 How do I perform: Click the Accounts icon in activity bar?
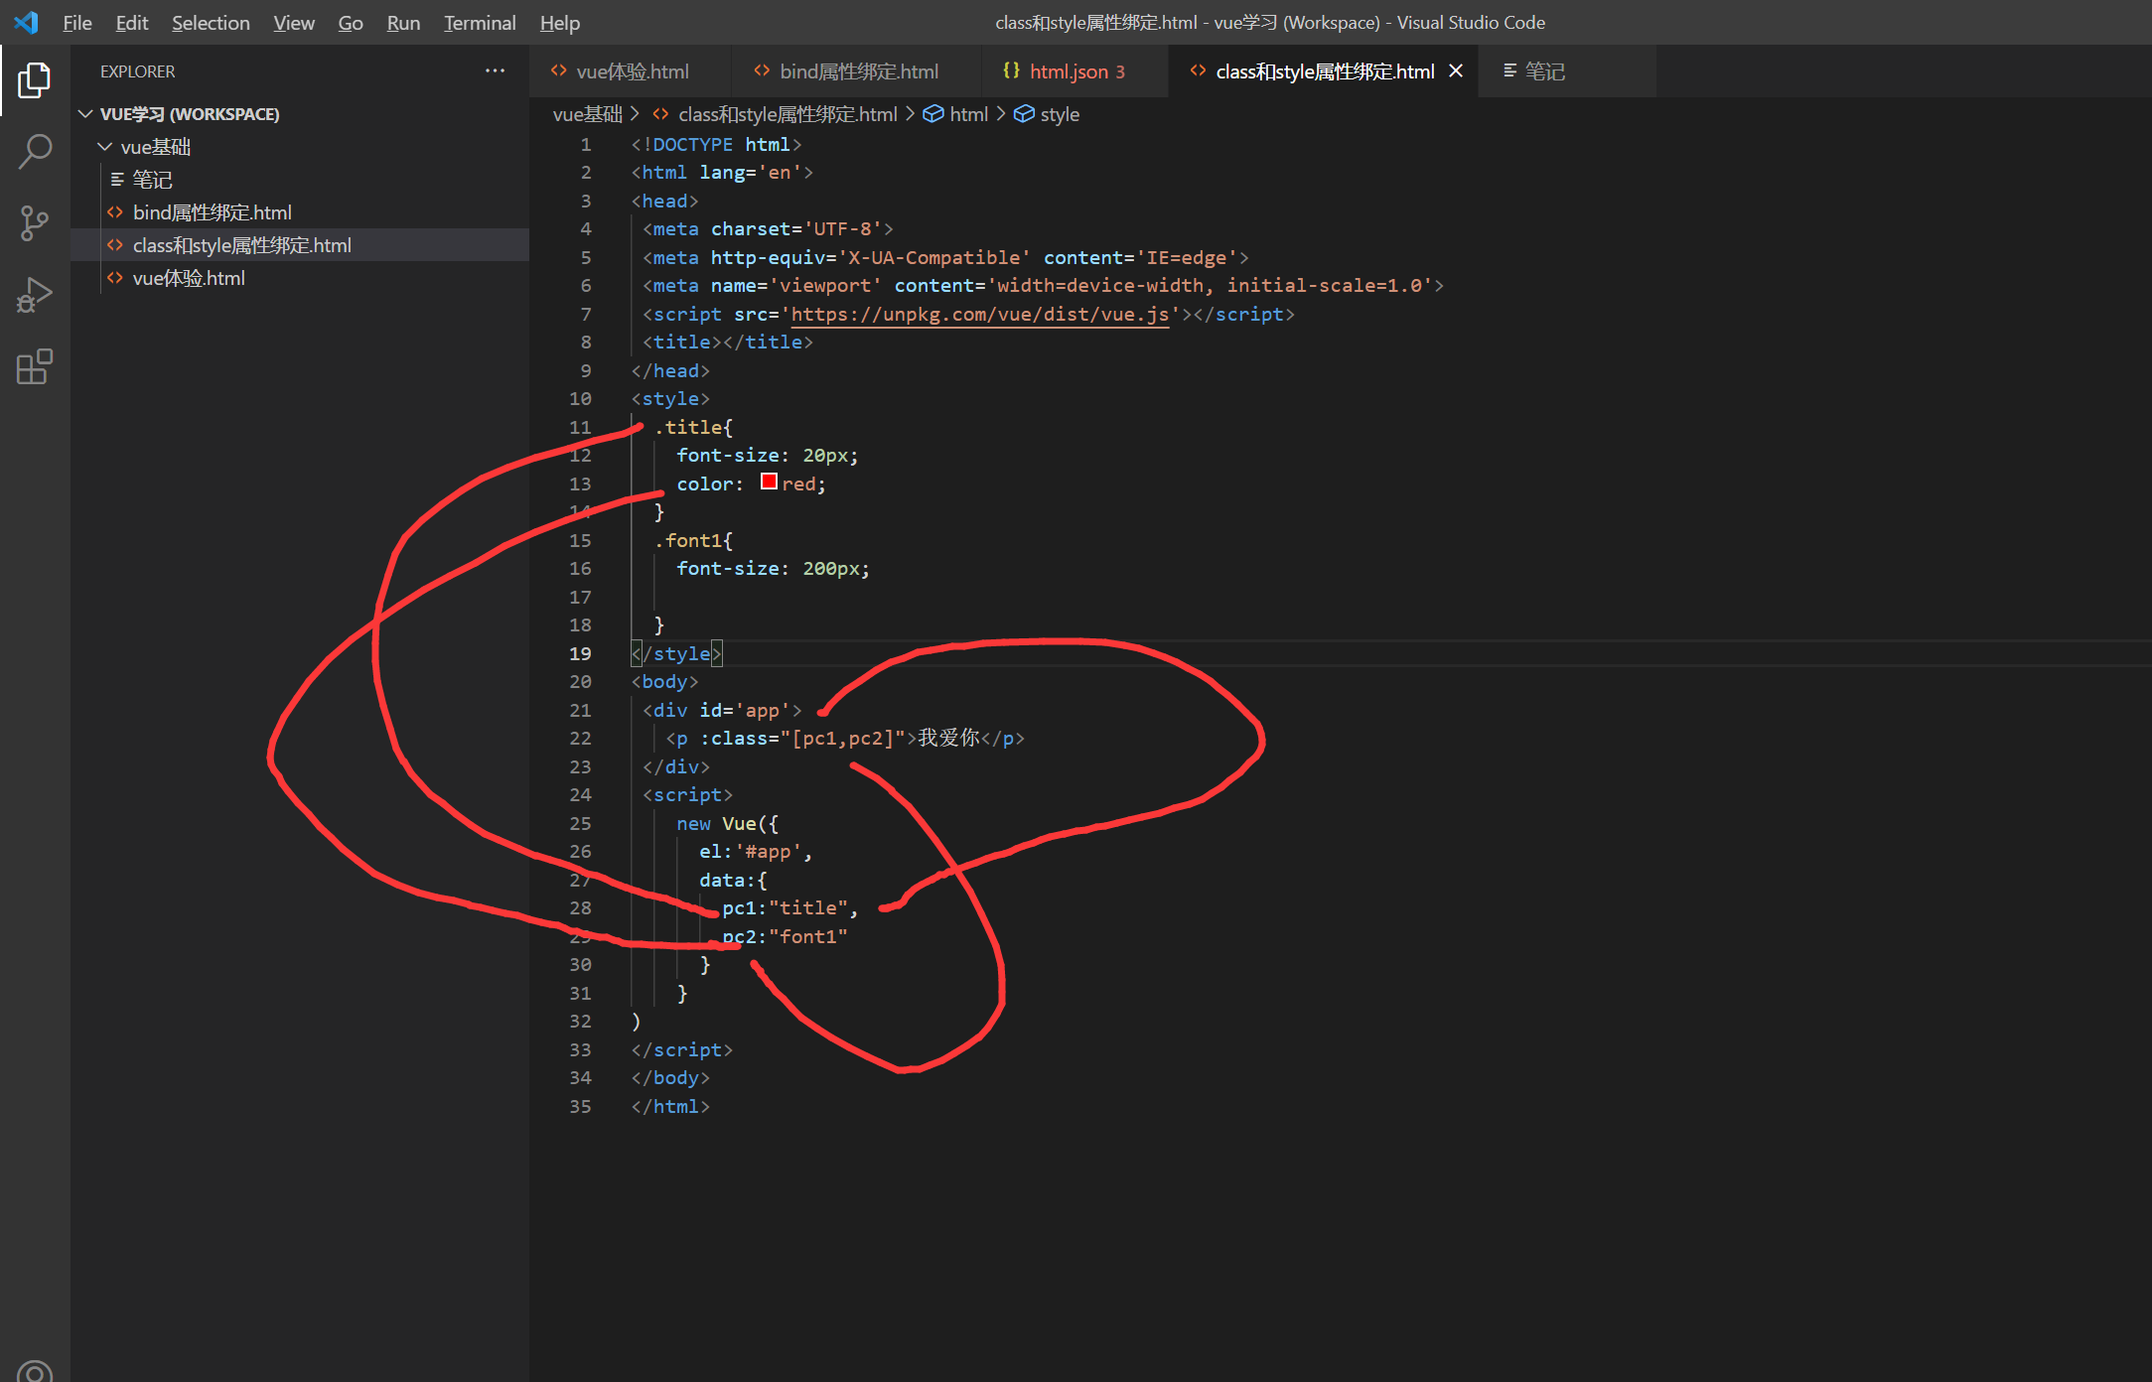pyautogui.click(x=34, y=1370)
